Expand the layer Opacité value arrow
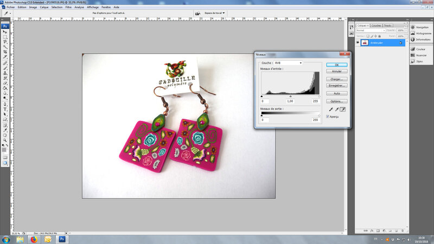This screenshot has height=244, width=434. pos(406,30)
